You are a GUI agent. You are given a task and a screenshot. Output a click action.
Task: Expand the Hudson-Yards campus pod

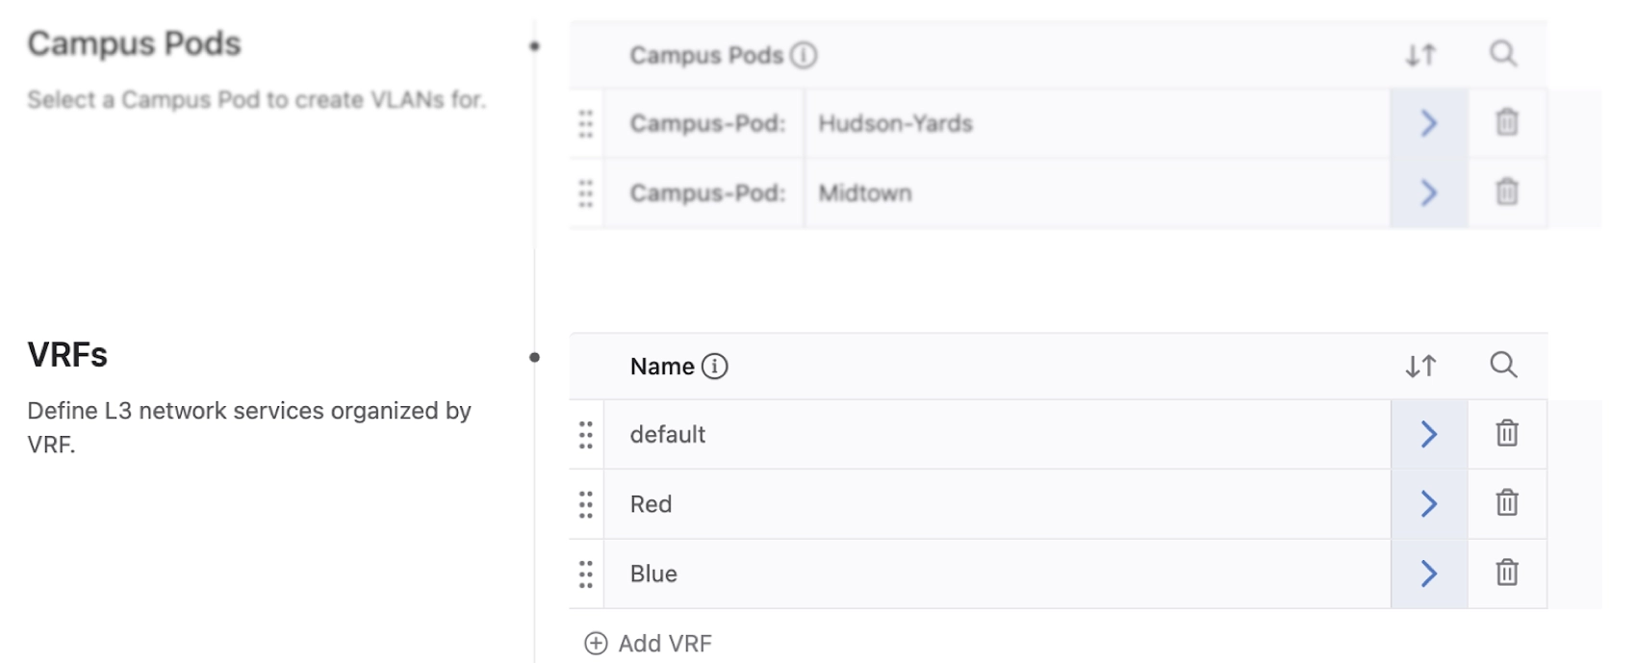[1429, 123]
